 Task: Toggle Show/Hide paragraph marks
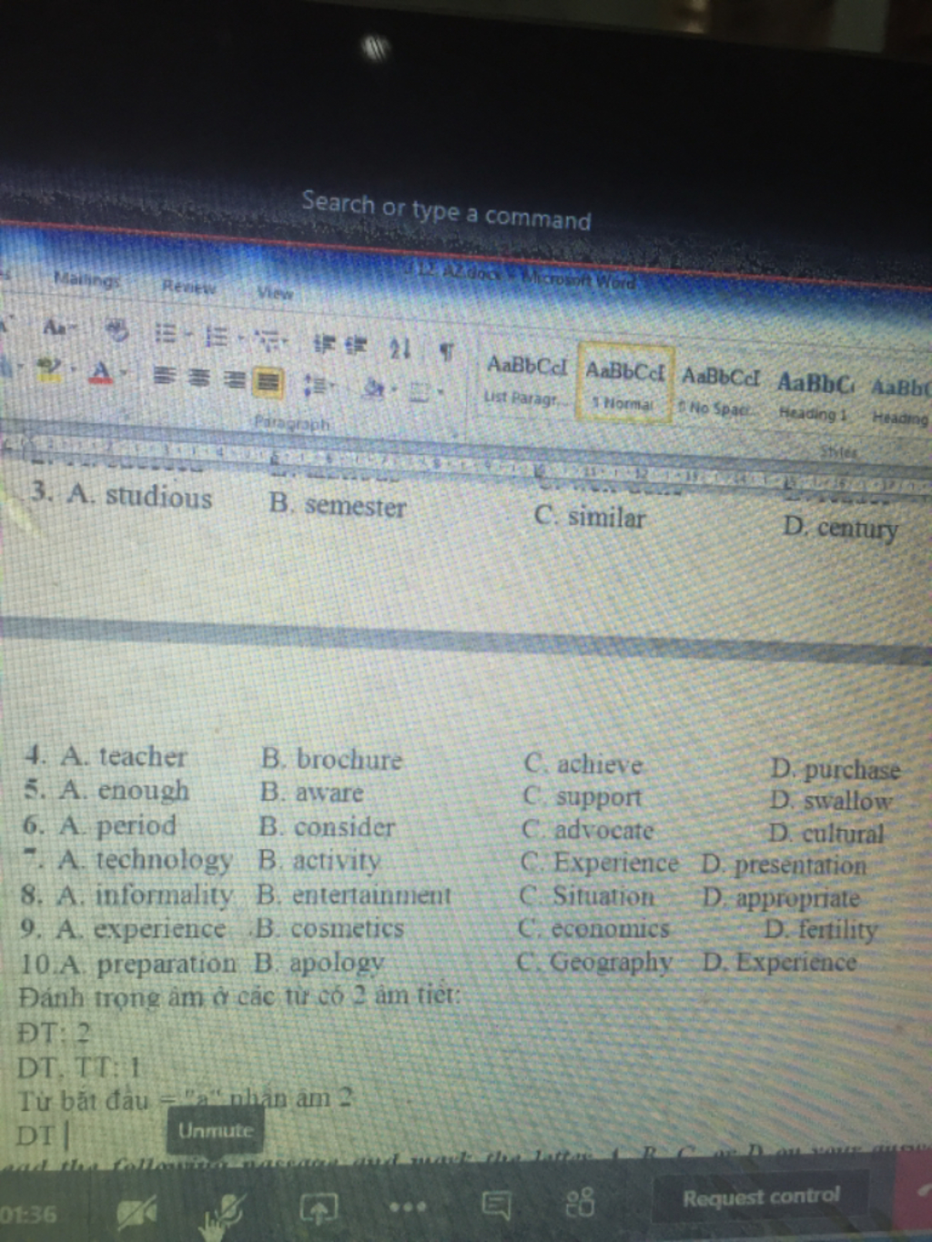[447, 350]
